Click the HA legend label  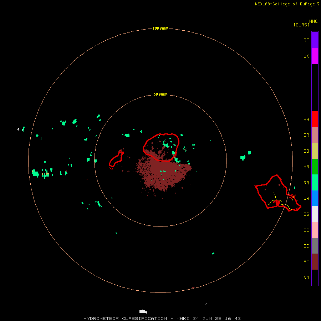pyautogui.click(x=306, y=119)
